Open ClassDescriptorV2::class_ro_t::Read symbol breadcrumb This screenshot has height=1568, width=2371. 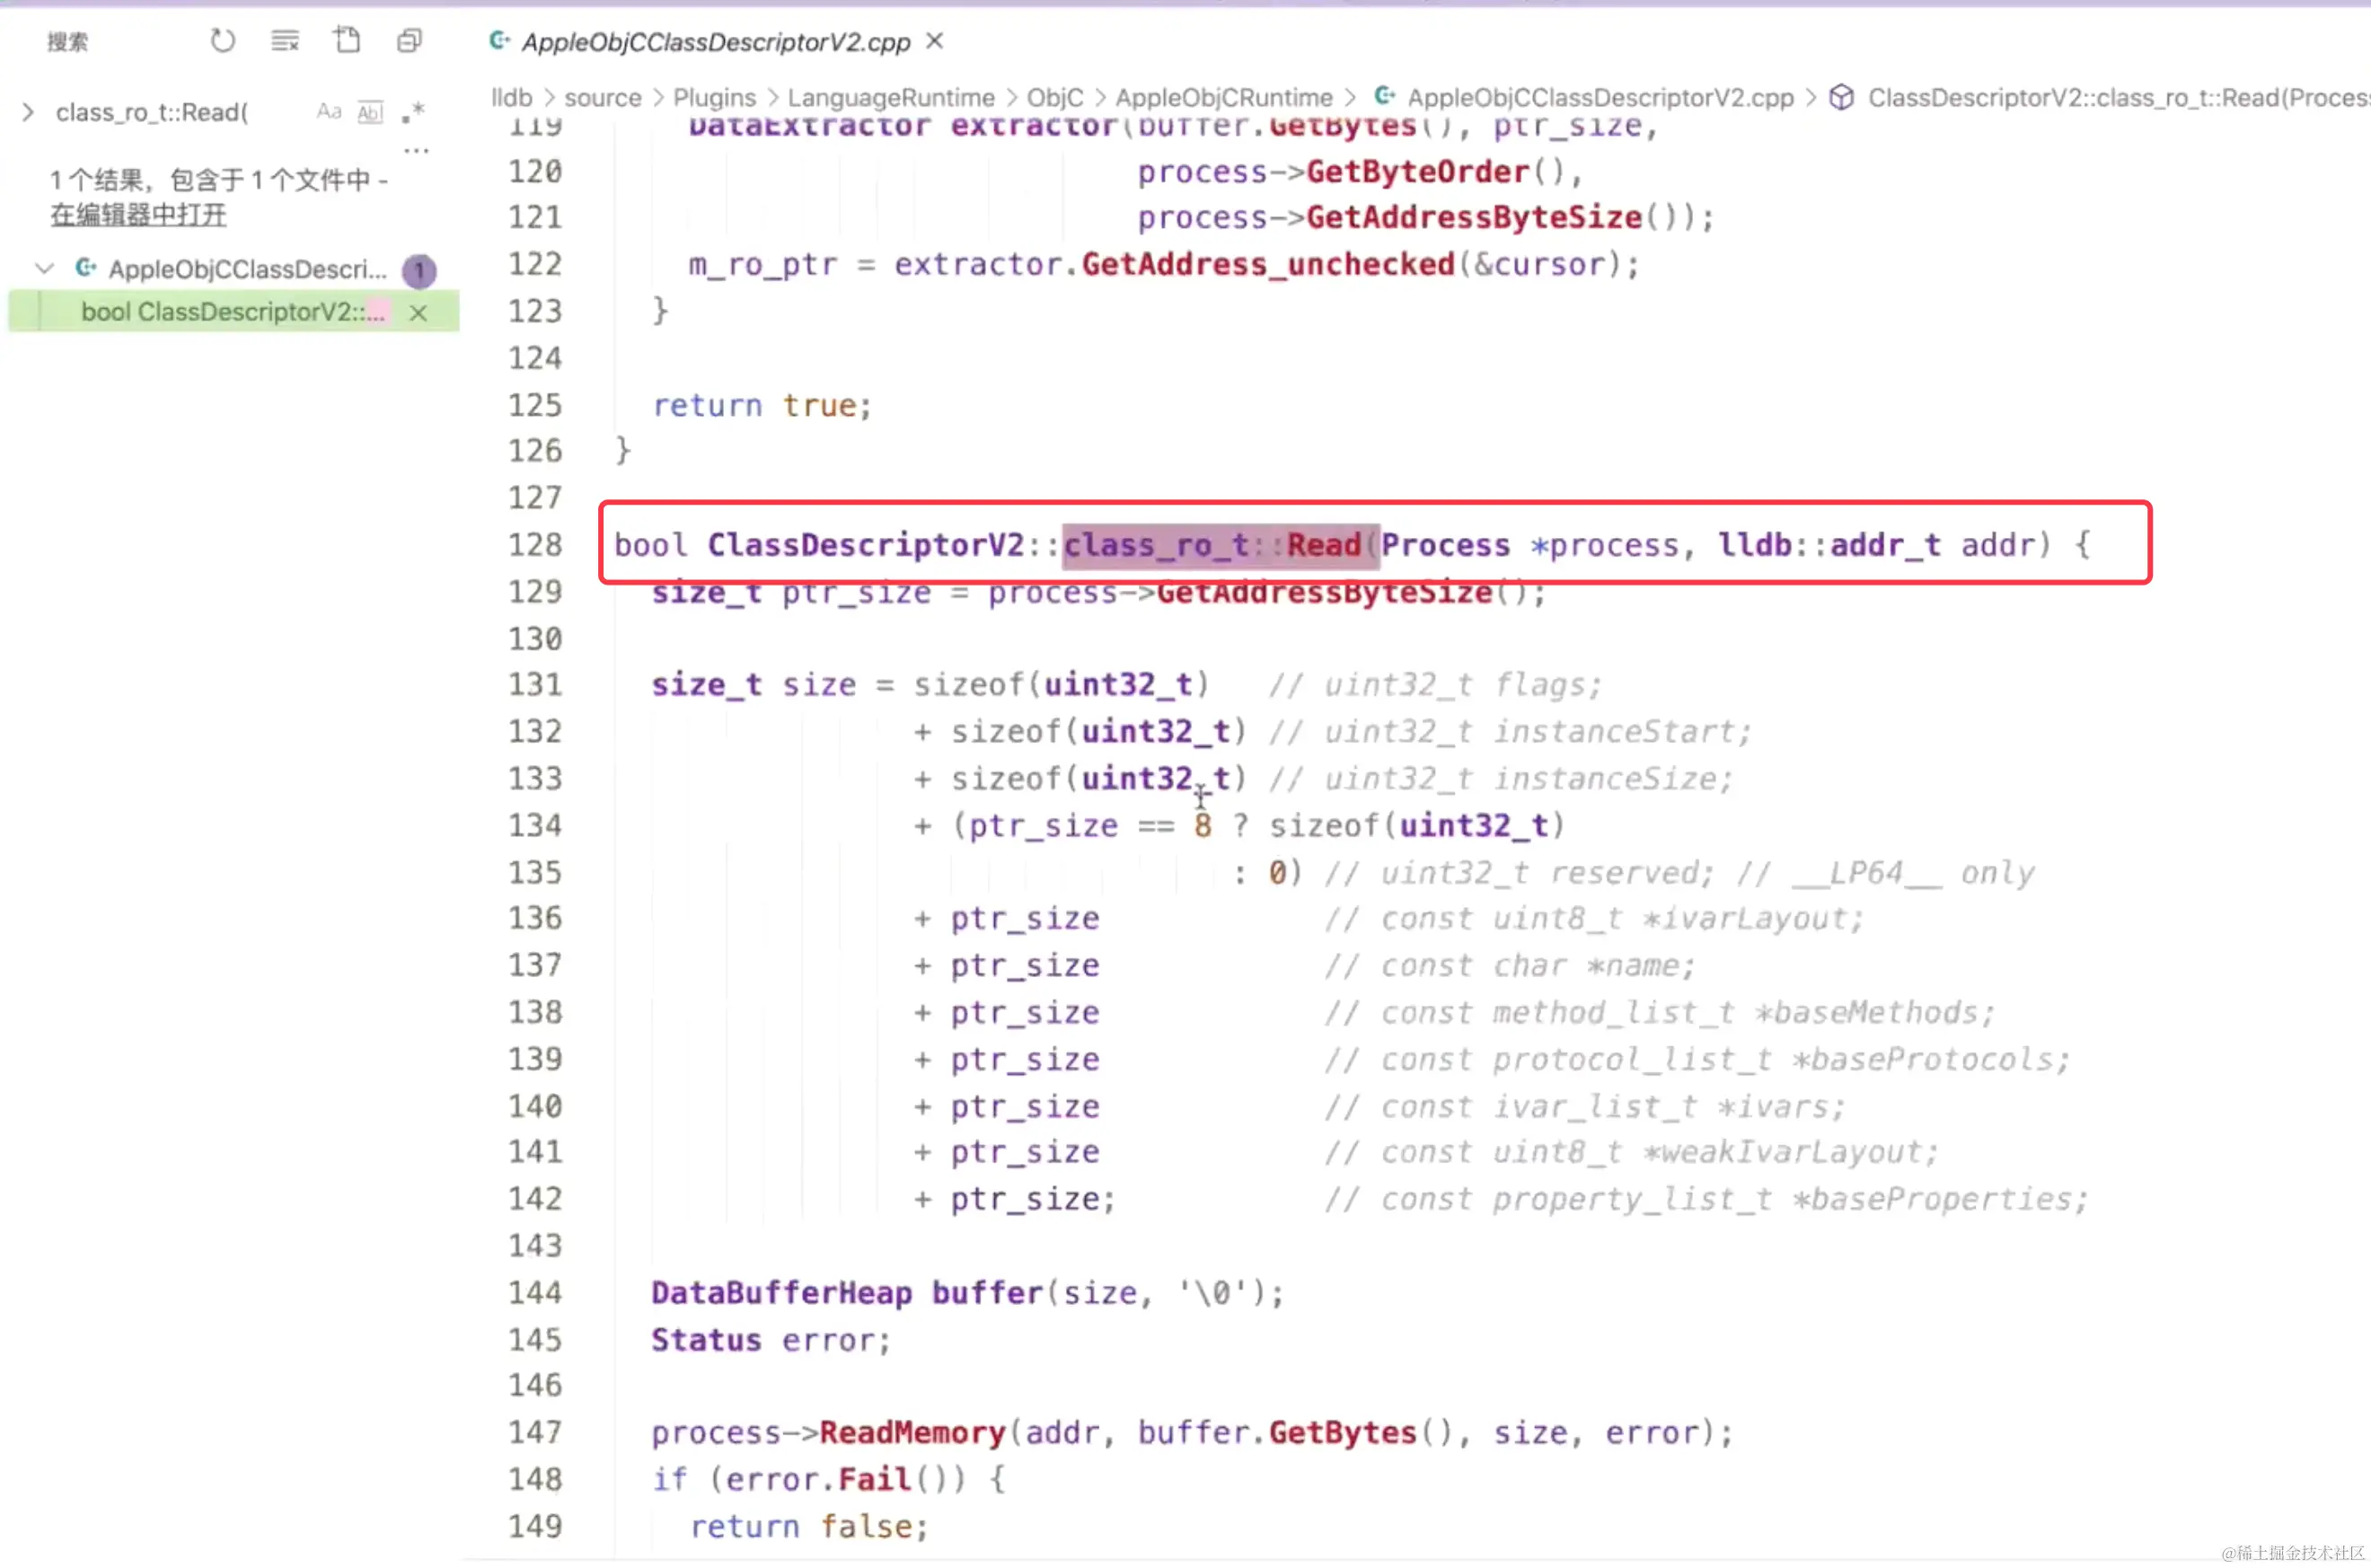(x=2118, y=98)
